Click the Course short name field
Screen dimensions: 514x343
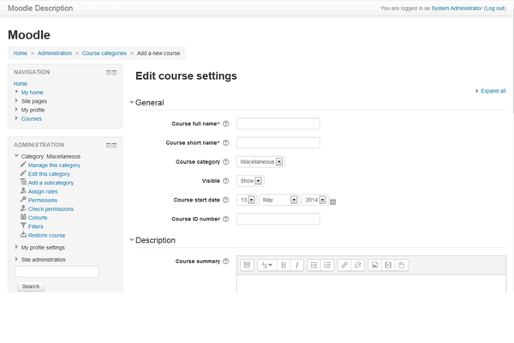tap(278, 142)
